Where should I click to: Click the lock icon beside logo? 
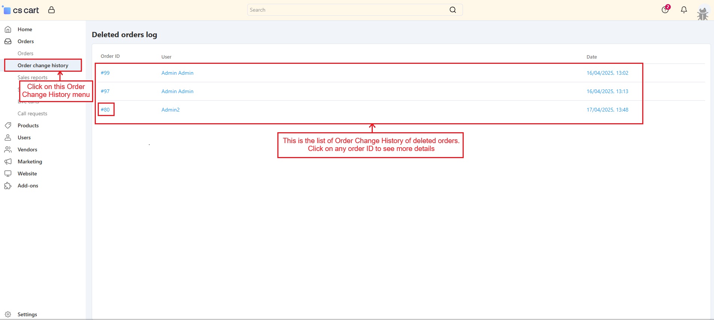(x=51, y=10)
